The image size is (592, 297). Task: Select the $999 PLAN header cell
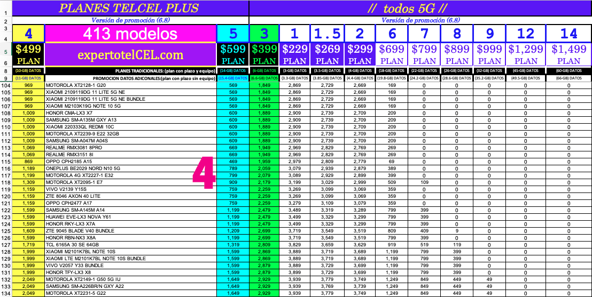click(489, 55)
